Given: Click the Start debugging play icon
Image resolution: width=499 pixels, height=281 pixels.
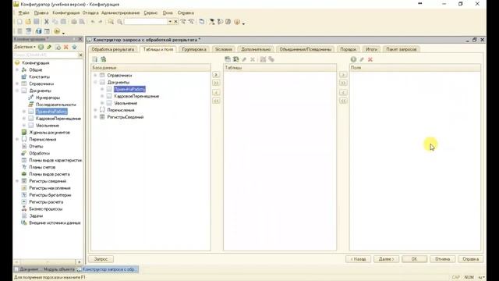Looking at the screenshot, I should coord(57,31).
